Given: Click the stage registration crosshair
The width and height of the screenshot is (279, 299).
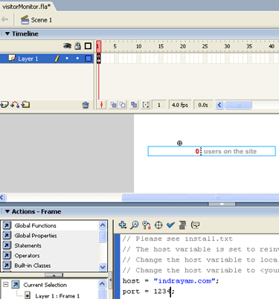Looking at the screenshot, I should click(179, 143).
